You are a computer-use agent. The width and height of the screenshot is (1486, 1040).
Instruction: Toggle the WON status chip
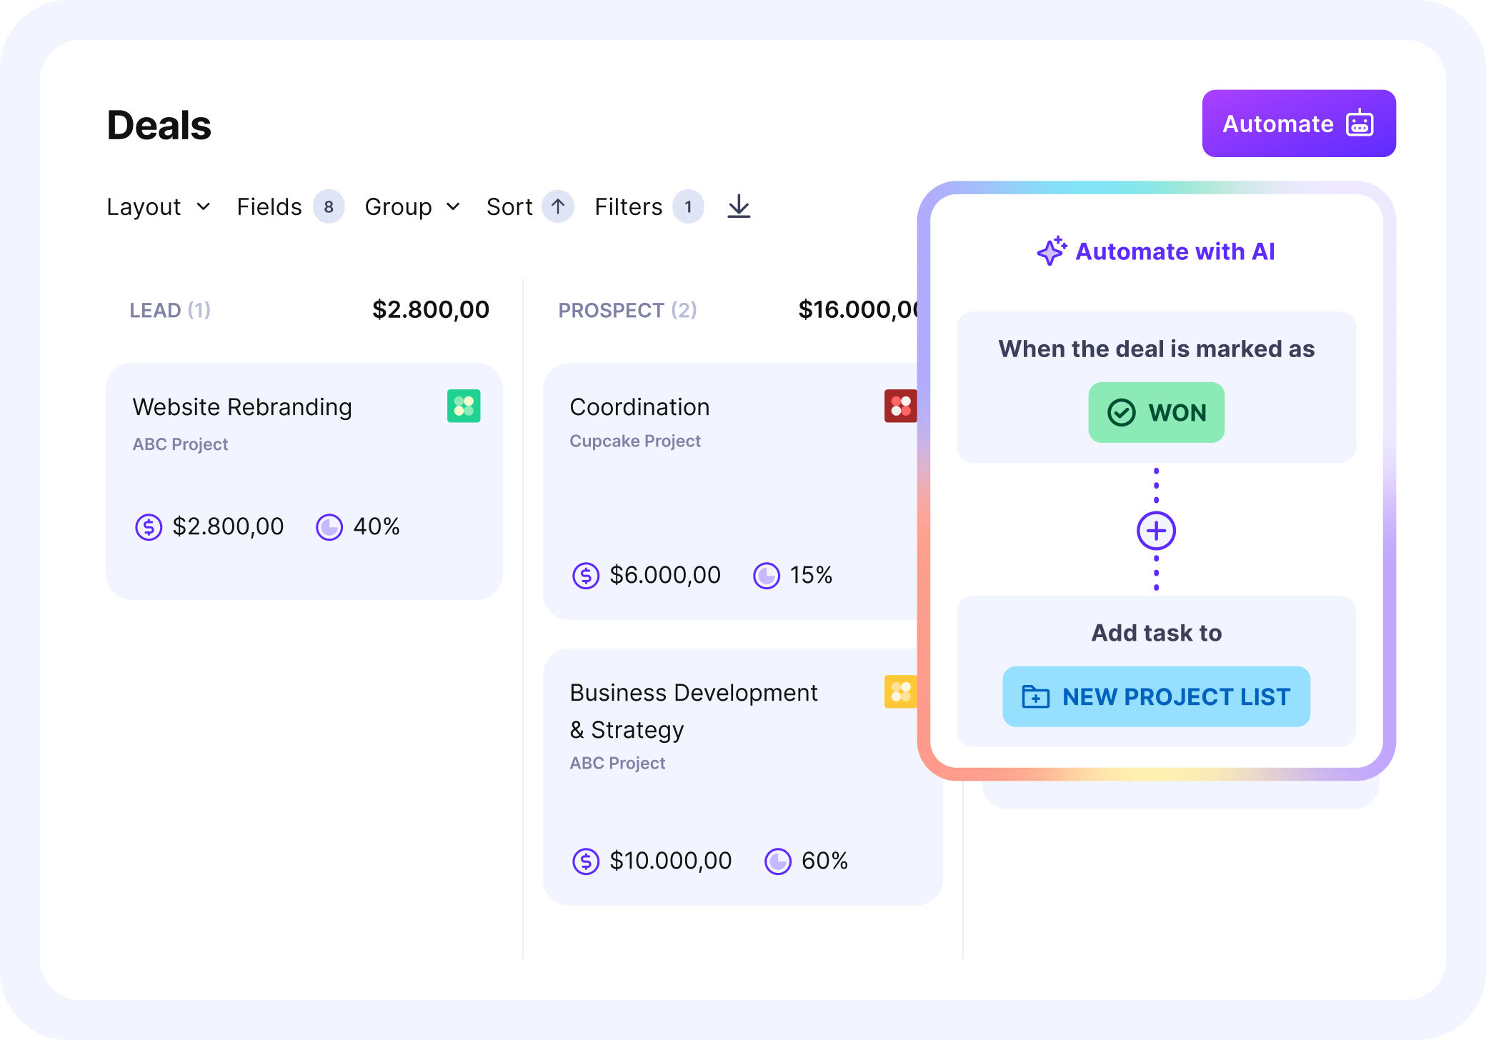point(1156,412)
